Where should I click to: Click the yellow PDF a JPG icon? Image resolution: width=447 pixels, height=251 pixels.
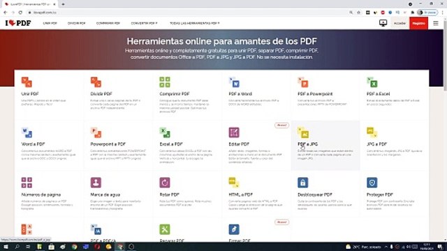coord(303,132)
